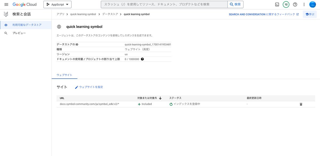Open the user account avatar
This screenshot has width=320, height=156.
(313, 5)
